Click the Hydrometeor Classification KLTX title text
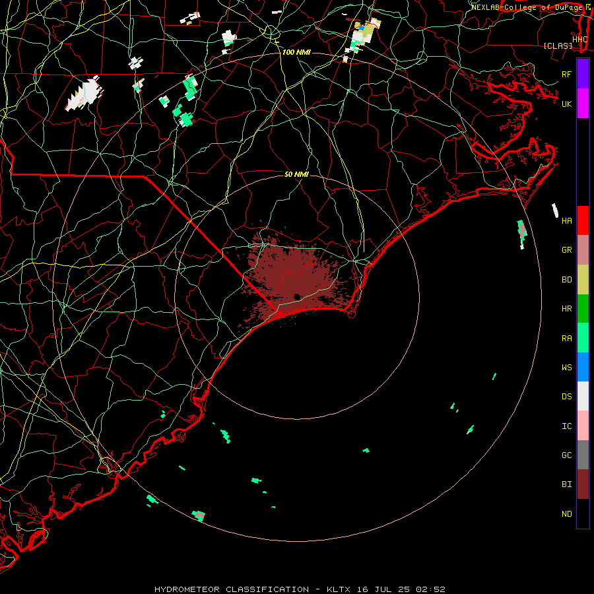Image resolution: width=594 pixels, height=594 pixels. [300, 589]
